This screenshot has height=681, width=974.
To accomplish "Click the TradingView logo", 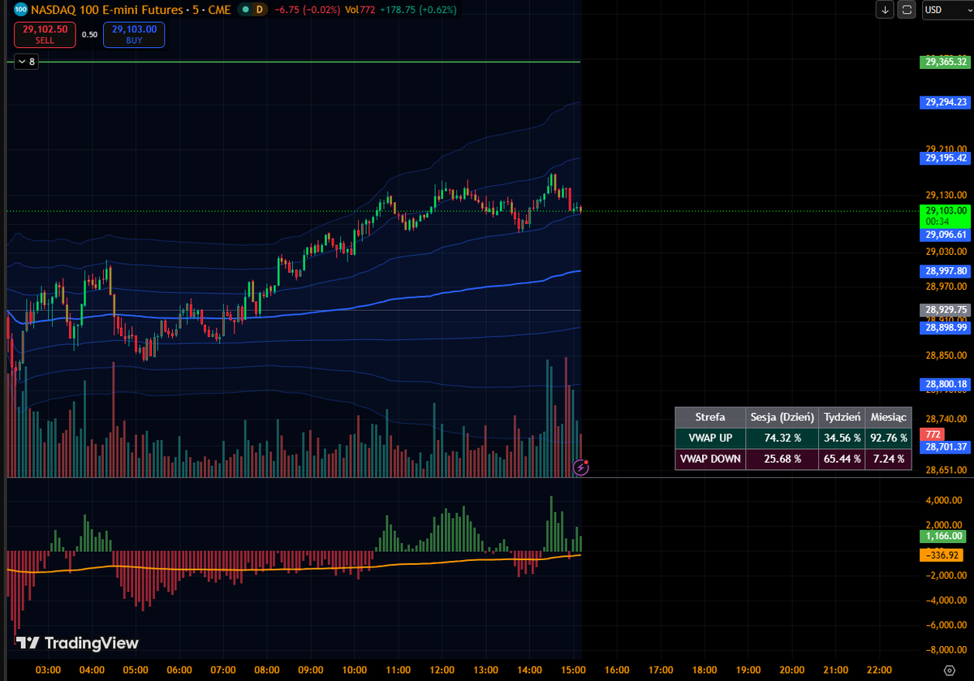I will [x=78, y=643].
